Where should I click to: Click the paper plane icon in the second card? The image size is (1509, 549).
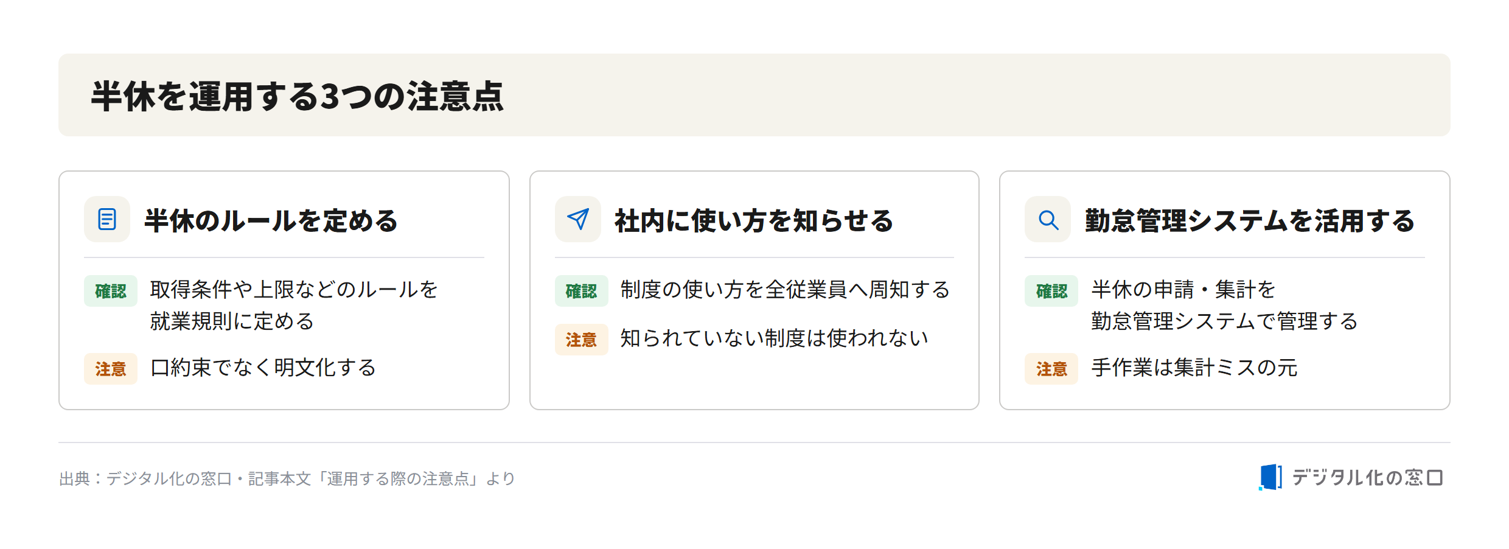pyautogui.click(x=578, y=219)
